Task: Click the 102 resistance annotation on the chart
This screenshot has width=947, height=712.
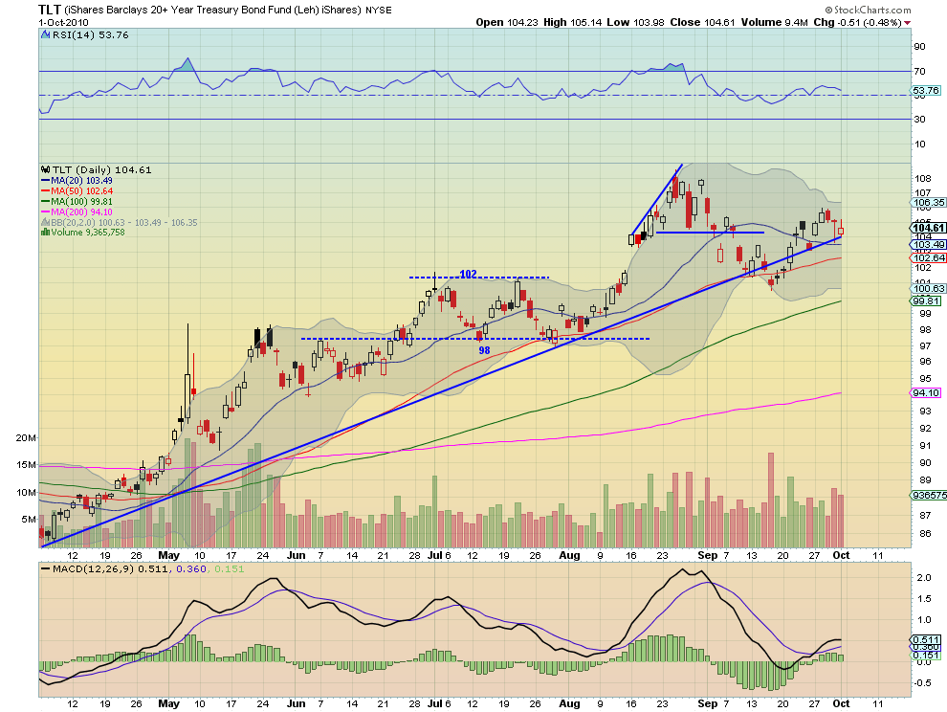Action: pyautogui.click(x=468, y=274)
